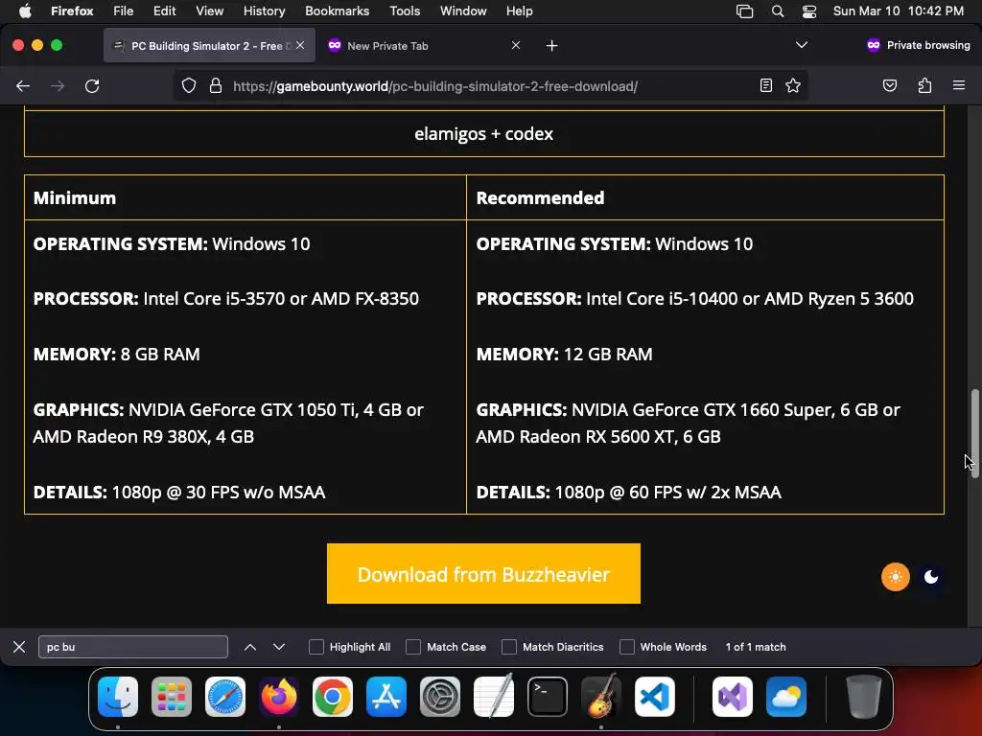Open the Apple menu
The width and height of the screenshot is (982, 736).
25,11
